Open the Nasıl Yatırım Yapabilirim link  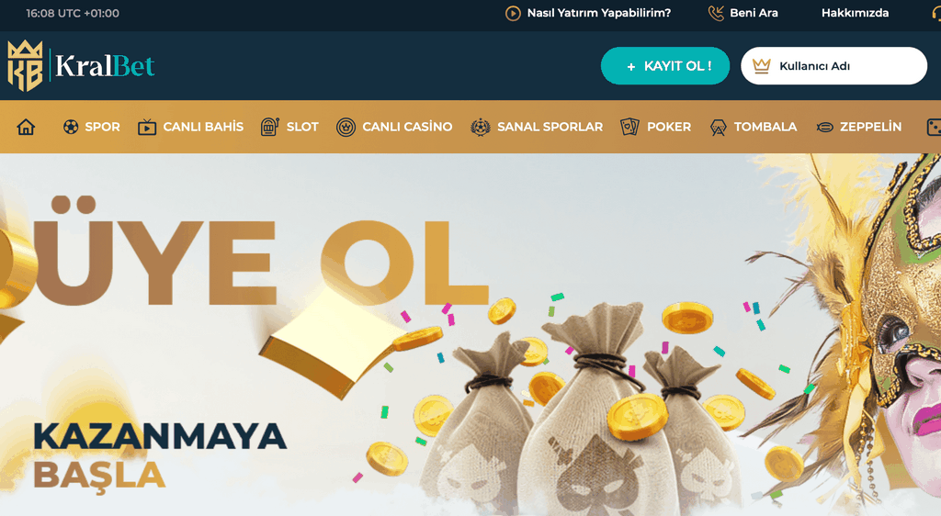pos(599,13)
